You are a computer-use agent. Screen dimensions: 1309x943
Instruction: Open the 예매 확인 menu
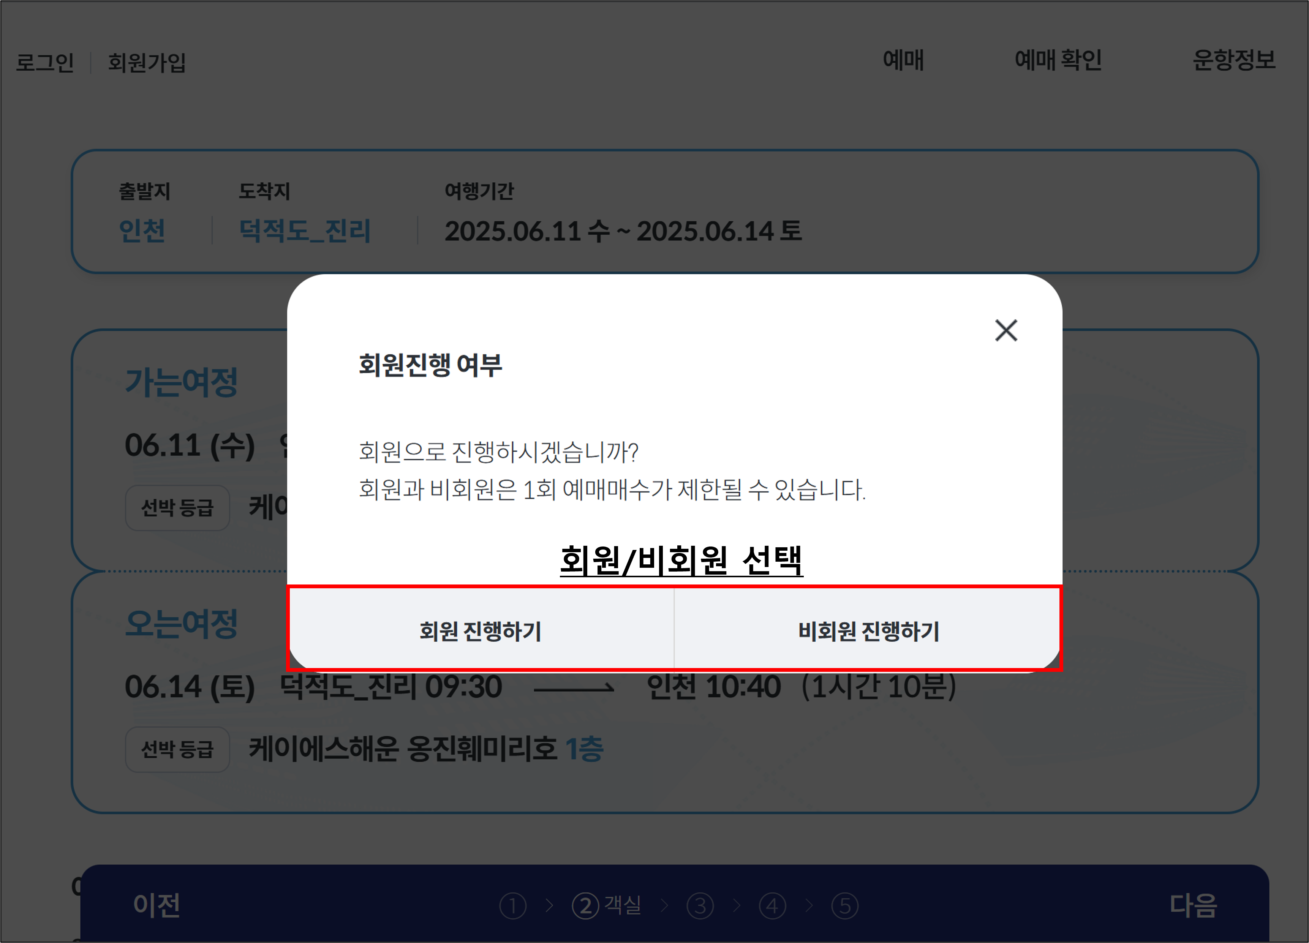1058,60
